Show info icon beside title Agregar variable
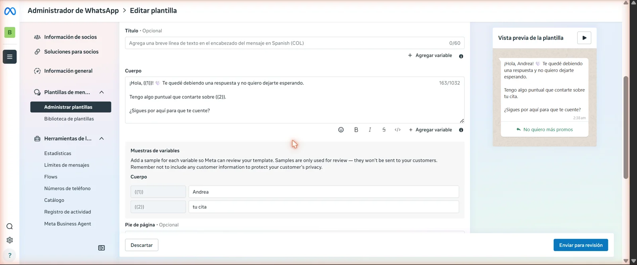 click(461, 56)
